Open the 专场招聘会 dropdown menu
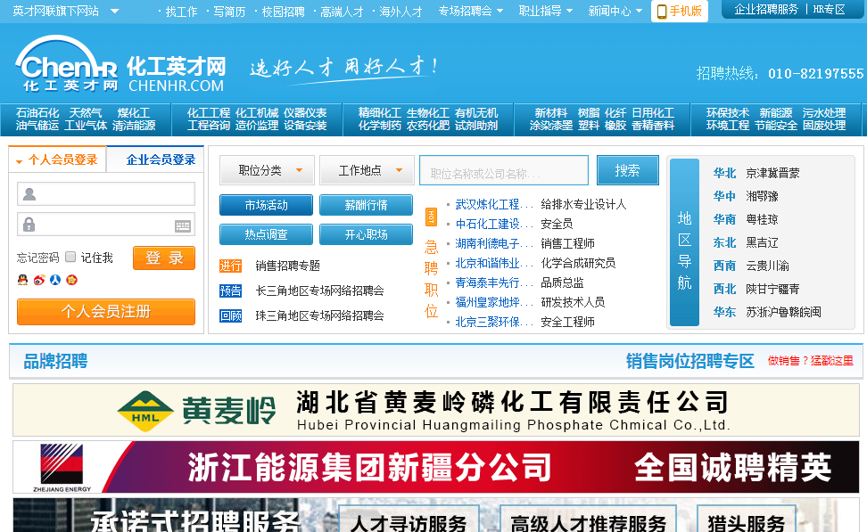The height and width of the screenshot is (532, 867). click(x=471, y=11)
